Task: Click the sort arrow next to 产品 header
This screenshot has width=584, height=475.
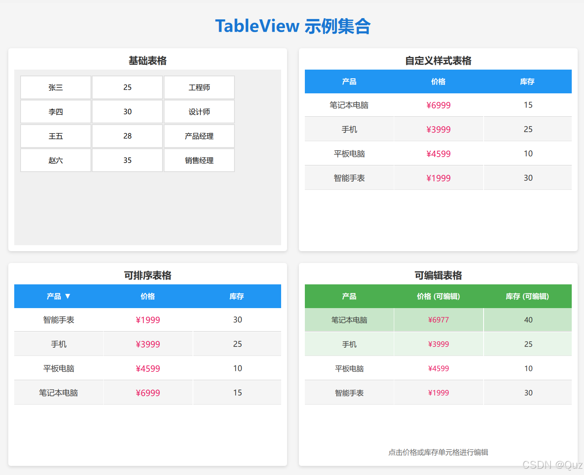Action: click(68, 296)
